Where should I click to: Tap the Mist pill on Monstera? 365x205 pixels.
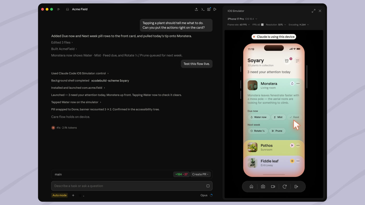point(278,117)
